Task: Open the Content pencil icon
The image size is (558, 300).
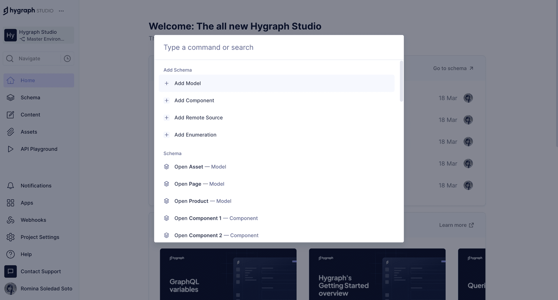Action: coord(10,115)
